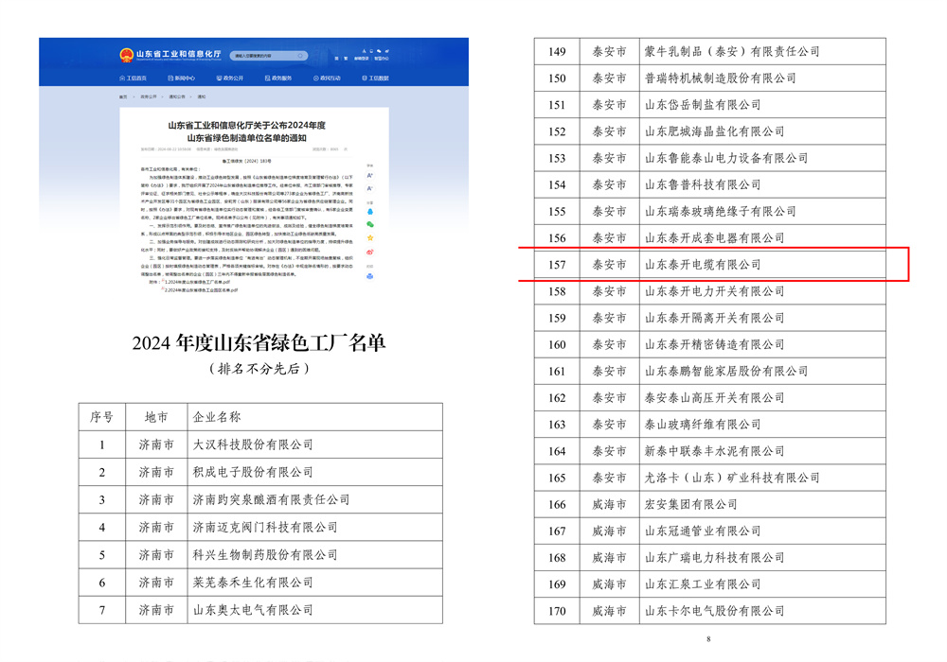Select the 工信数据 menu item
This screenshot has height=662, width=947.
click(x=375, y=78)
